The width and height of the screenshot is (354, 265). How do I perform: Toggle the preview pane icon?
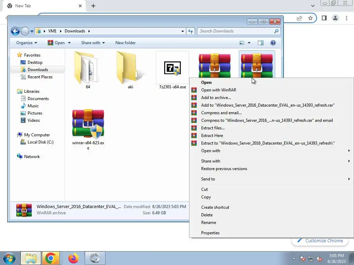[261, 43]
